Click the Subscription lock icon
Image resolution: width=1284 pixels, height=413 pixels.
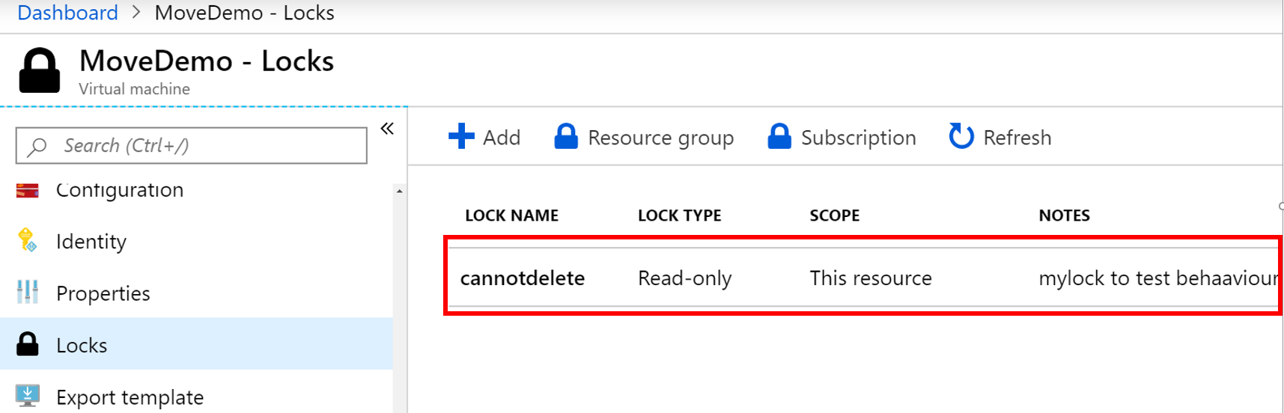pyautogui.click(x=779, y=137)
